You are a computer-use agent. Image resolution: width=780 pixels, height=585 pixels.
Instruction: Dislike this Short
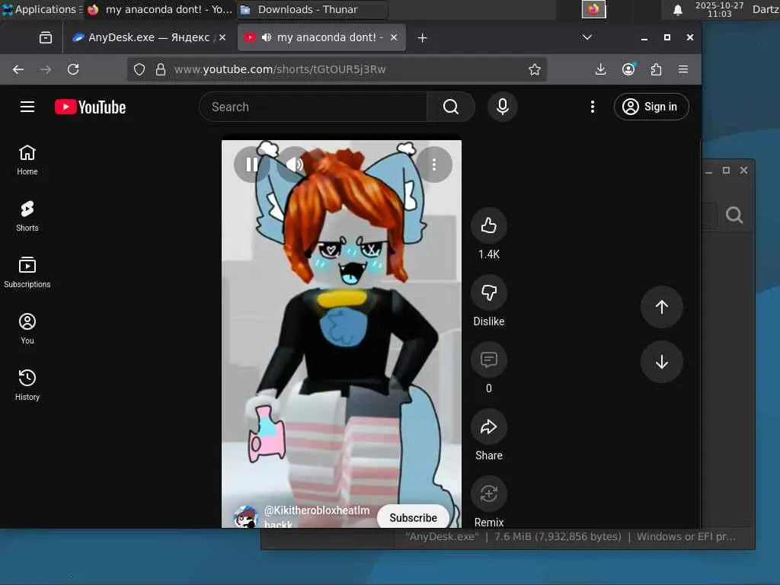click(489, 292)
